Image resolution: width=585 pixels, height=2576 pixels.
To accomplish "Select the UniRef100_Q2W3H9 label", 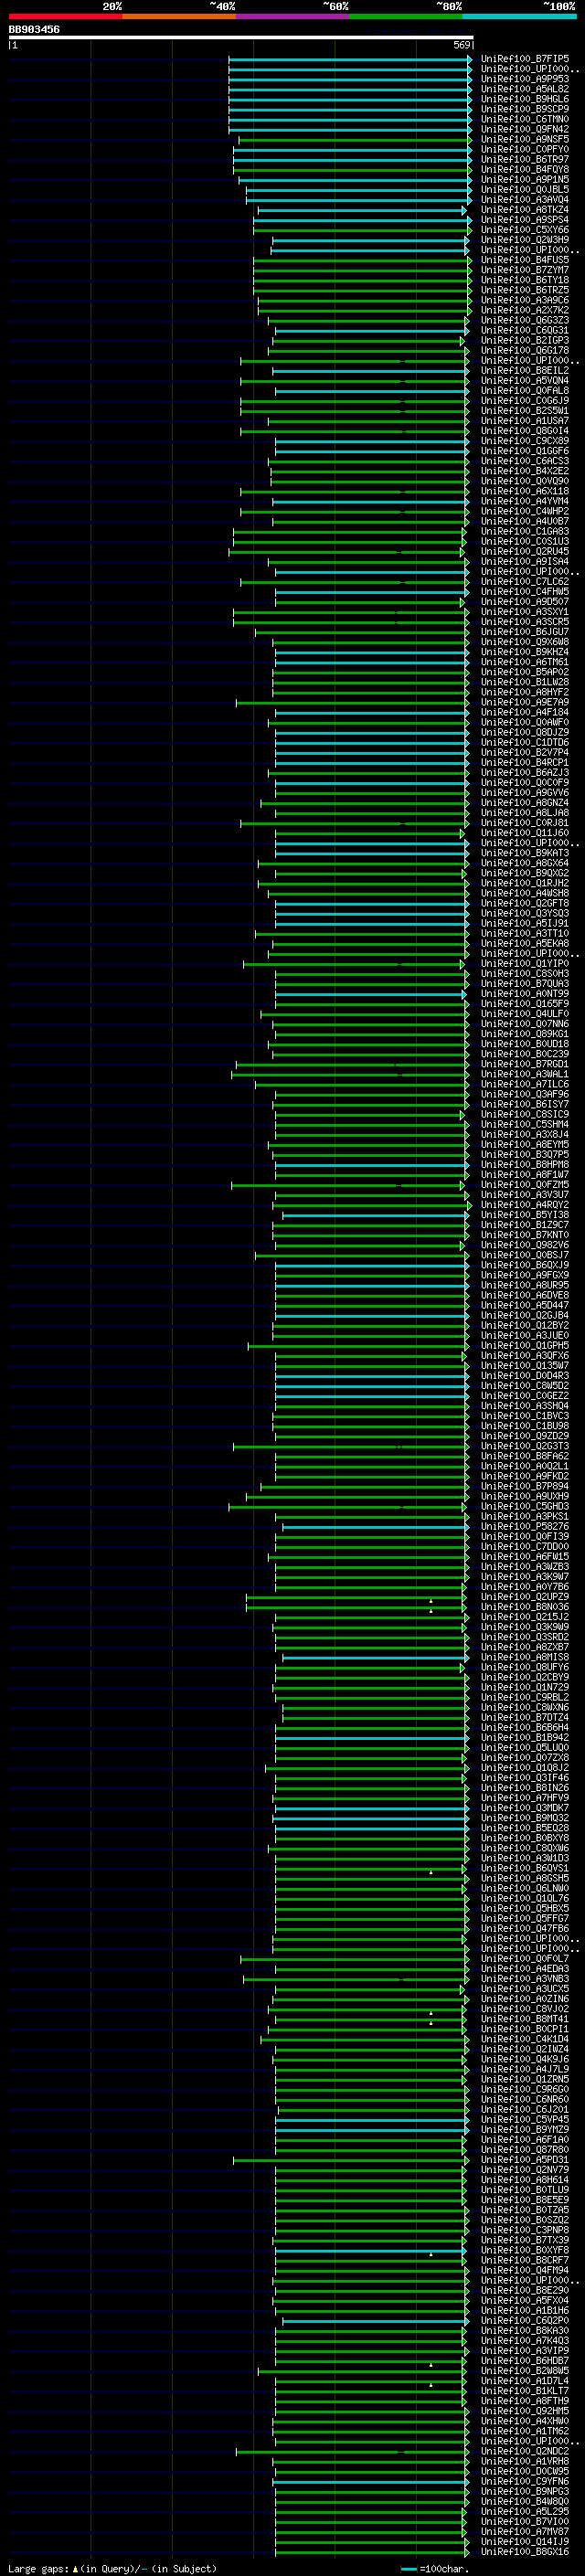I will tap(525, 240).
